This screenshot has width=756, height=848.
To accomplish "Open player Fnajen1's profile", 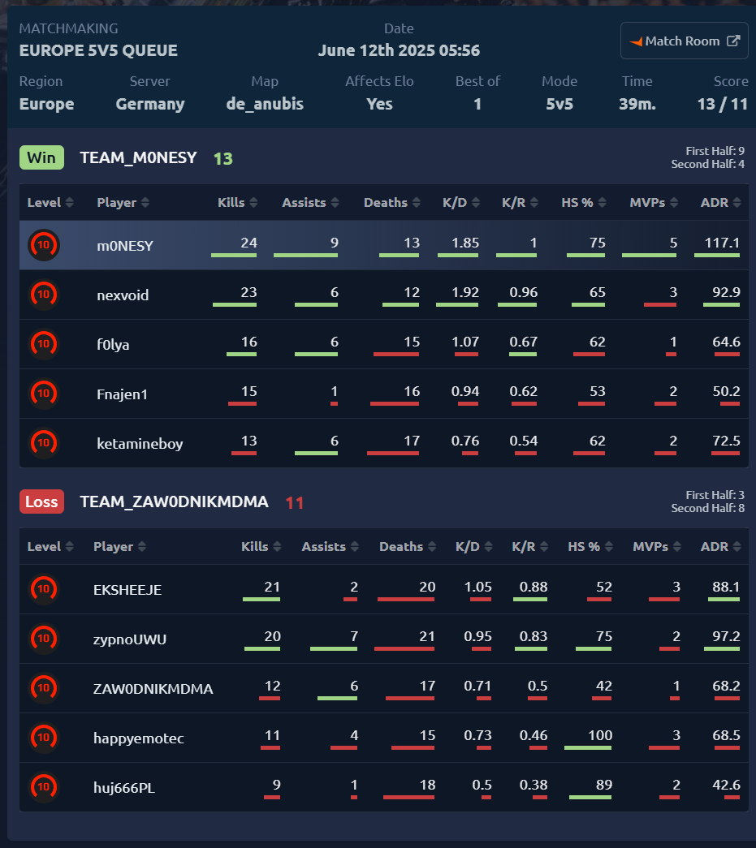I will point(123,394).
